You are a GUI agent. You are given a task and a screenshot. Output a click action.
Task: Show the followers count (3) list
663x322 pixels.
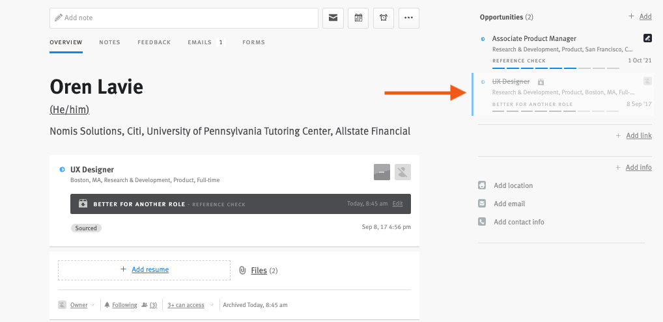[x=150, y=304]
